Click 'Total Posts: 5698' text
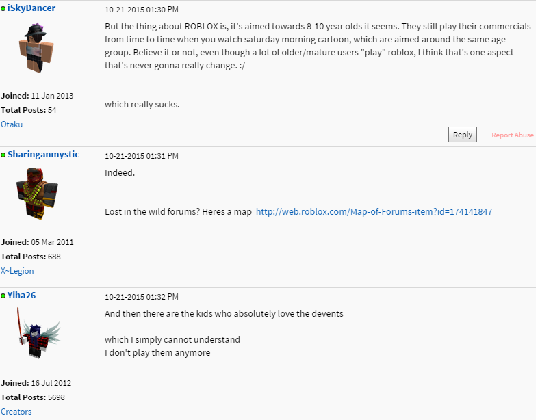 (x=33, y=397)
